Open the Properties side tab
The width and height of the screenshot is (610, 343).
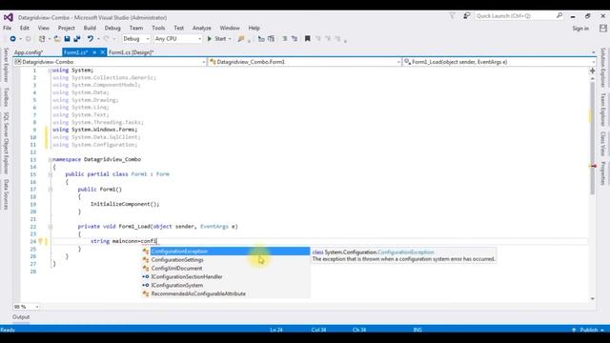click(x=603, y=173)
